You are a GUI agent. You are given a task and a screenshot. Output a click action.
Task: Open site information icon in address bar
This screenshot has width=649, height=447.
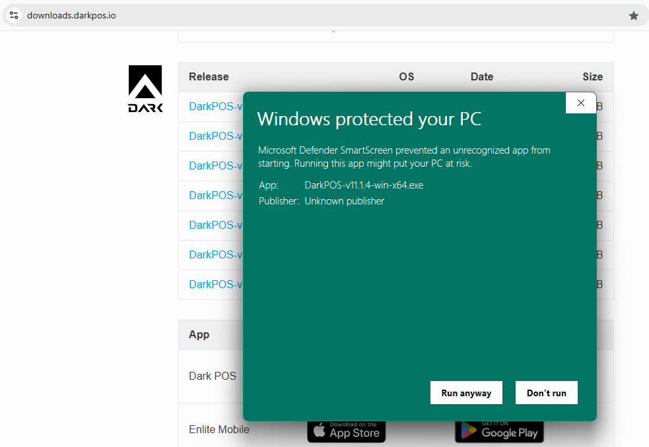(x=14, y=15)
